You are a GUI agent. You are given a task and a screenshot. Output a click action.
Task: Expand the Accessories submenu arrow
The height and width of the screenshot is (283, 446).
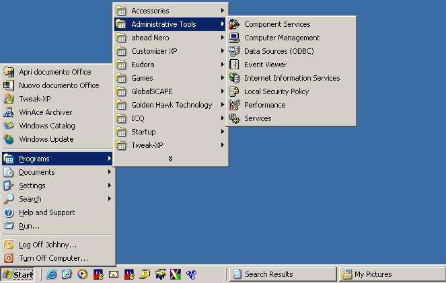222,11
